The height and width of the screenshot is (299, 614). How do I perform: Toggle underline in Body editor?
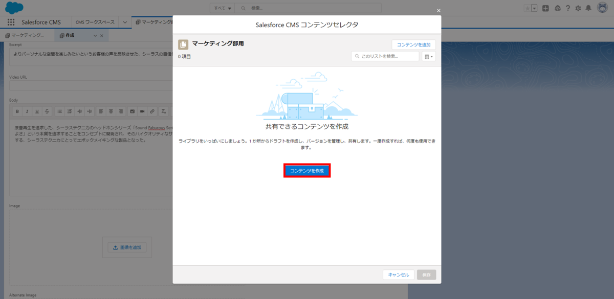click(37, 111)
